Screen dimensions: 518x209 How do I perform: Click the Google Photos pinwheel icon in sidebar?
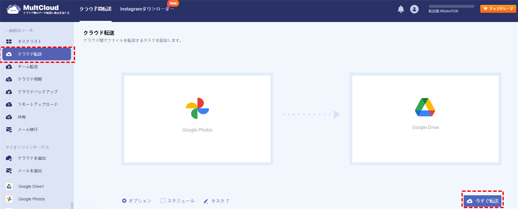click(x=9, y=199)
